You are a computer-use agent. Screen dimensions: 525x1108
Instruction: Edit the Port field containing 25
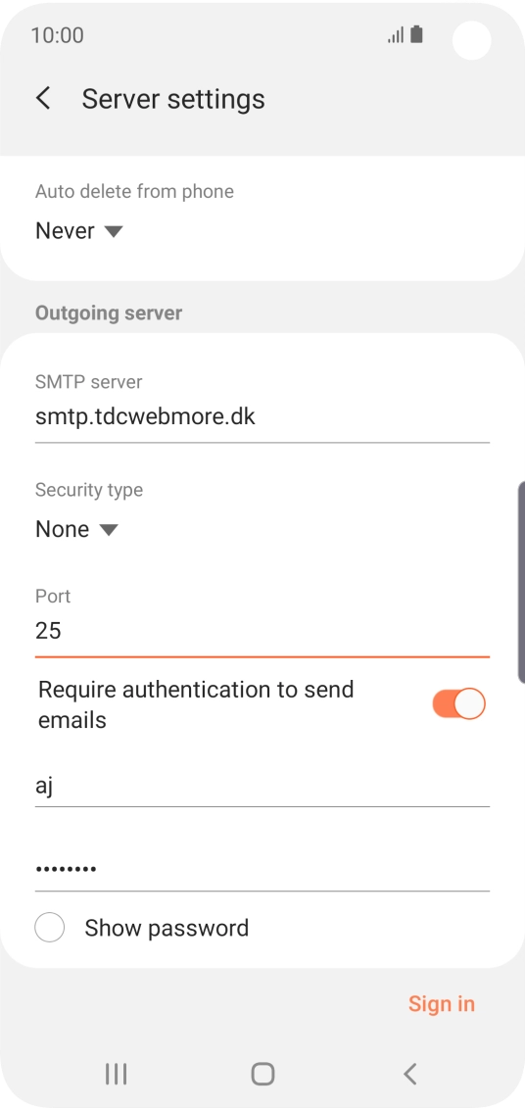[262, 631]
